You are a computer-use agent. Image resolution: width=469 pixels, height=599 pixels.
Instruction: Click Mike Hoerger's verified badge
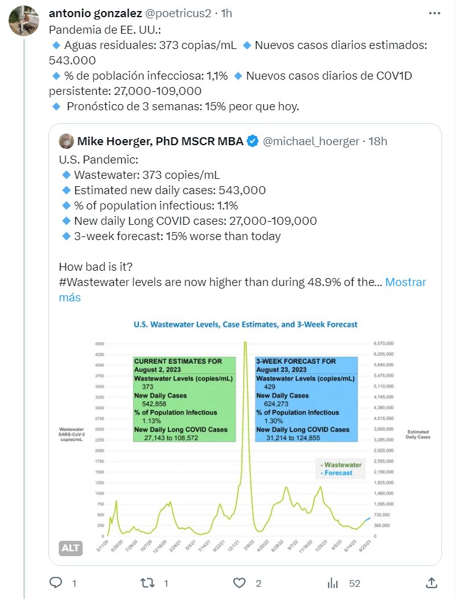click(253, 141)
